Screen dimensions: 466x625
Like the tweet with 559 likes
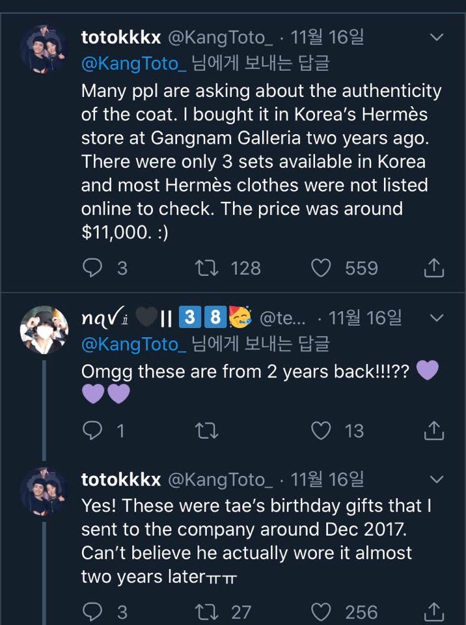tap(321, 268)
